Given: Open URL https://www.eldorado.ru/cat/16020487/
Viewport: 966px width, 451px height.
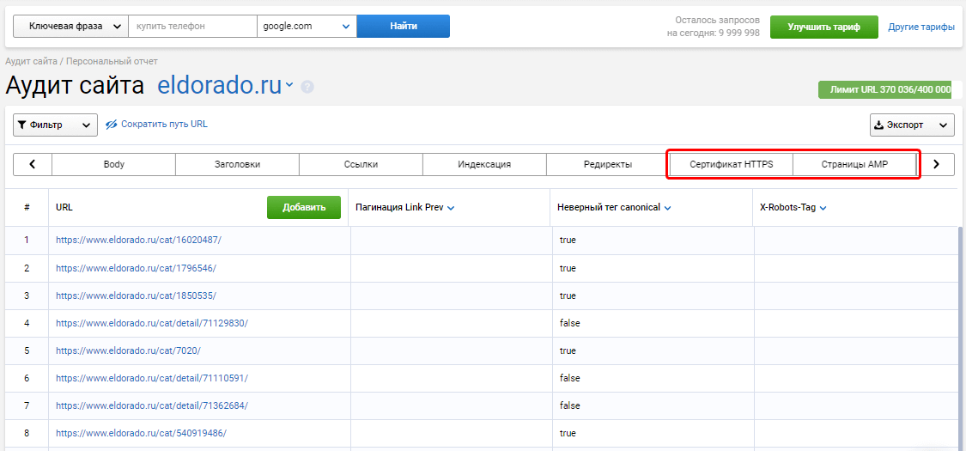Looking at the screenshot, I should 138,241.
